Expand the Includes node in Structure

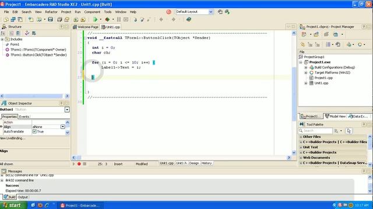coord(2,39)
